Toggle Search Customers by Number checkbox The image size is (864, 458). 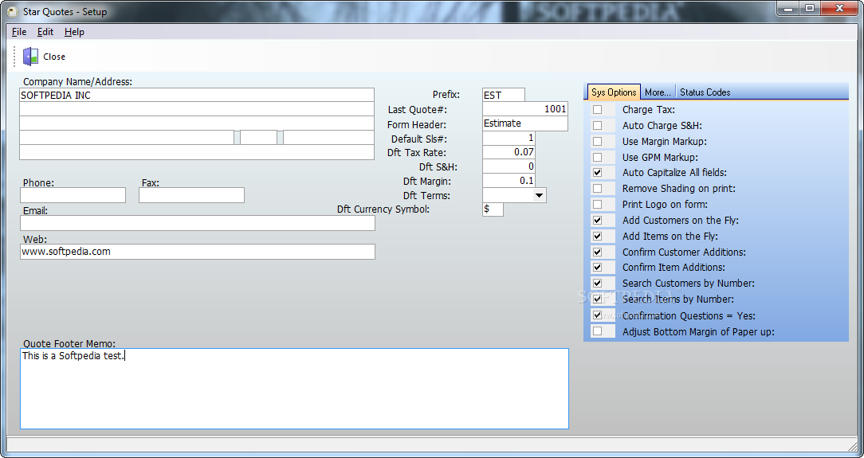597,283
